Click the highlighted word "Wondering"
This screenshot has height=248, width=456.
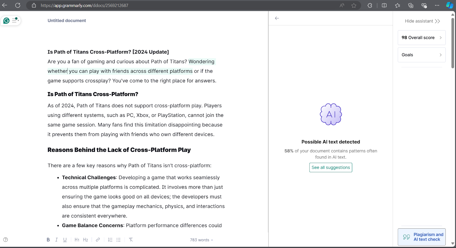[201, 62]
